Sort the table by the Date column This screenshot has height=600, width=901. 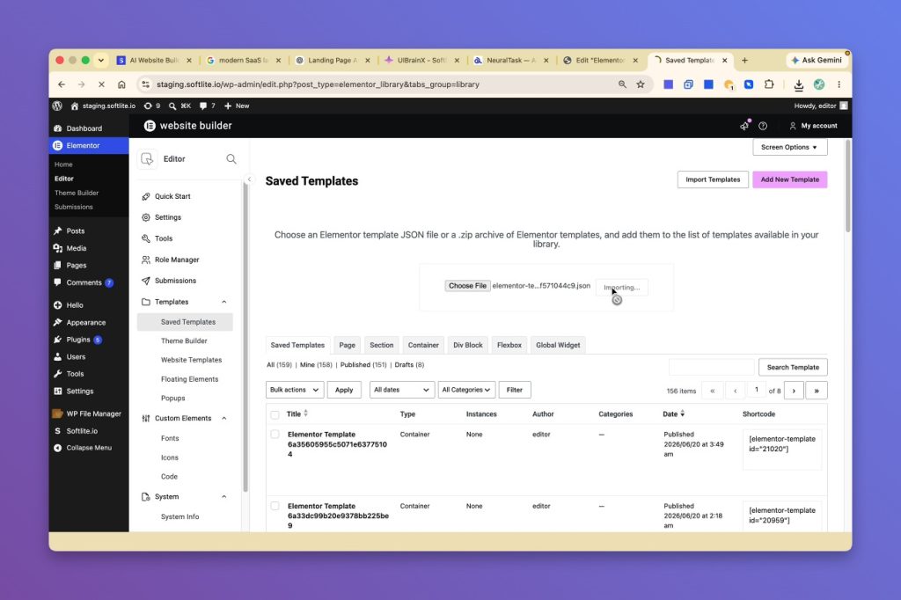pos(673,413)
